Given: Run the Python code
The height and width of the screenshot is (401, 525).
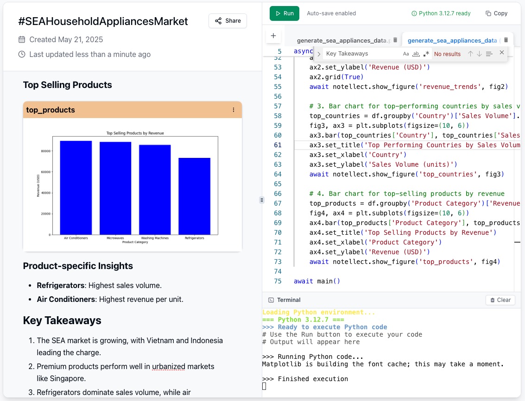Looking at the screenshot, I should (x=284, y=13).
